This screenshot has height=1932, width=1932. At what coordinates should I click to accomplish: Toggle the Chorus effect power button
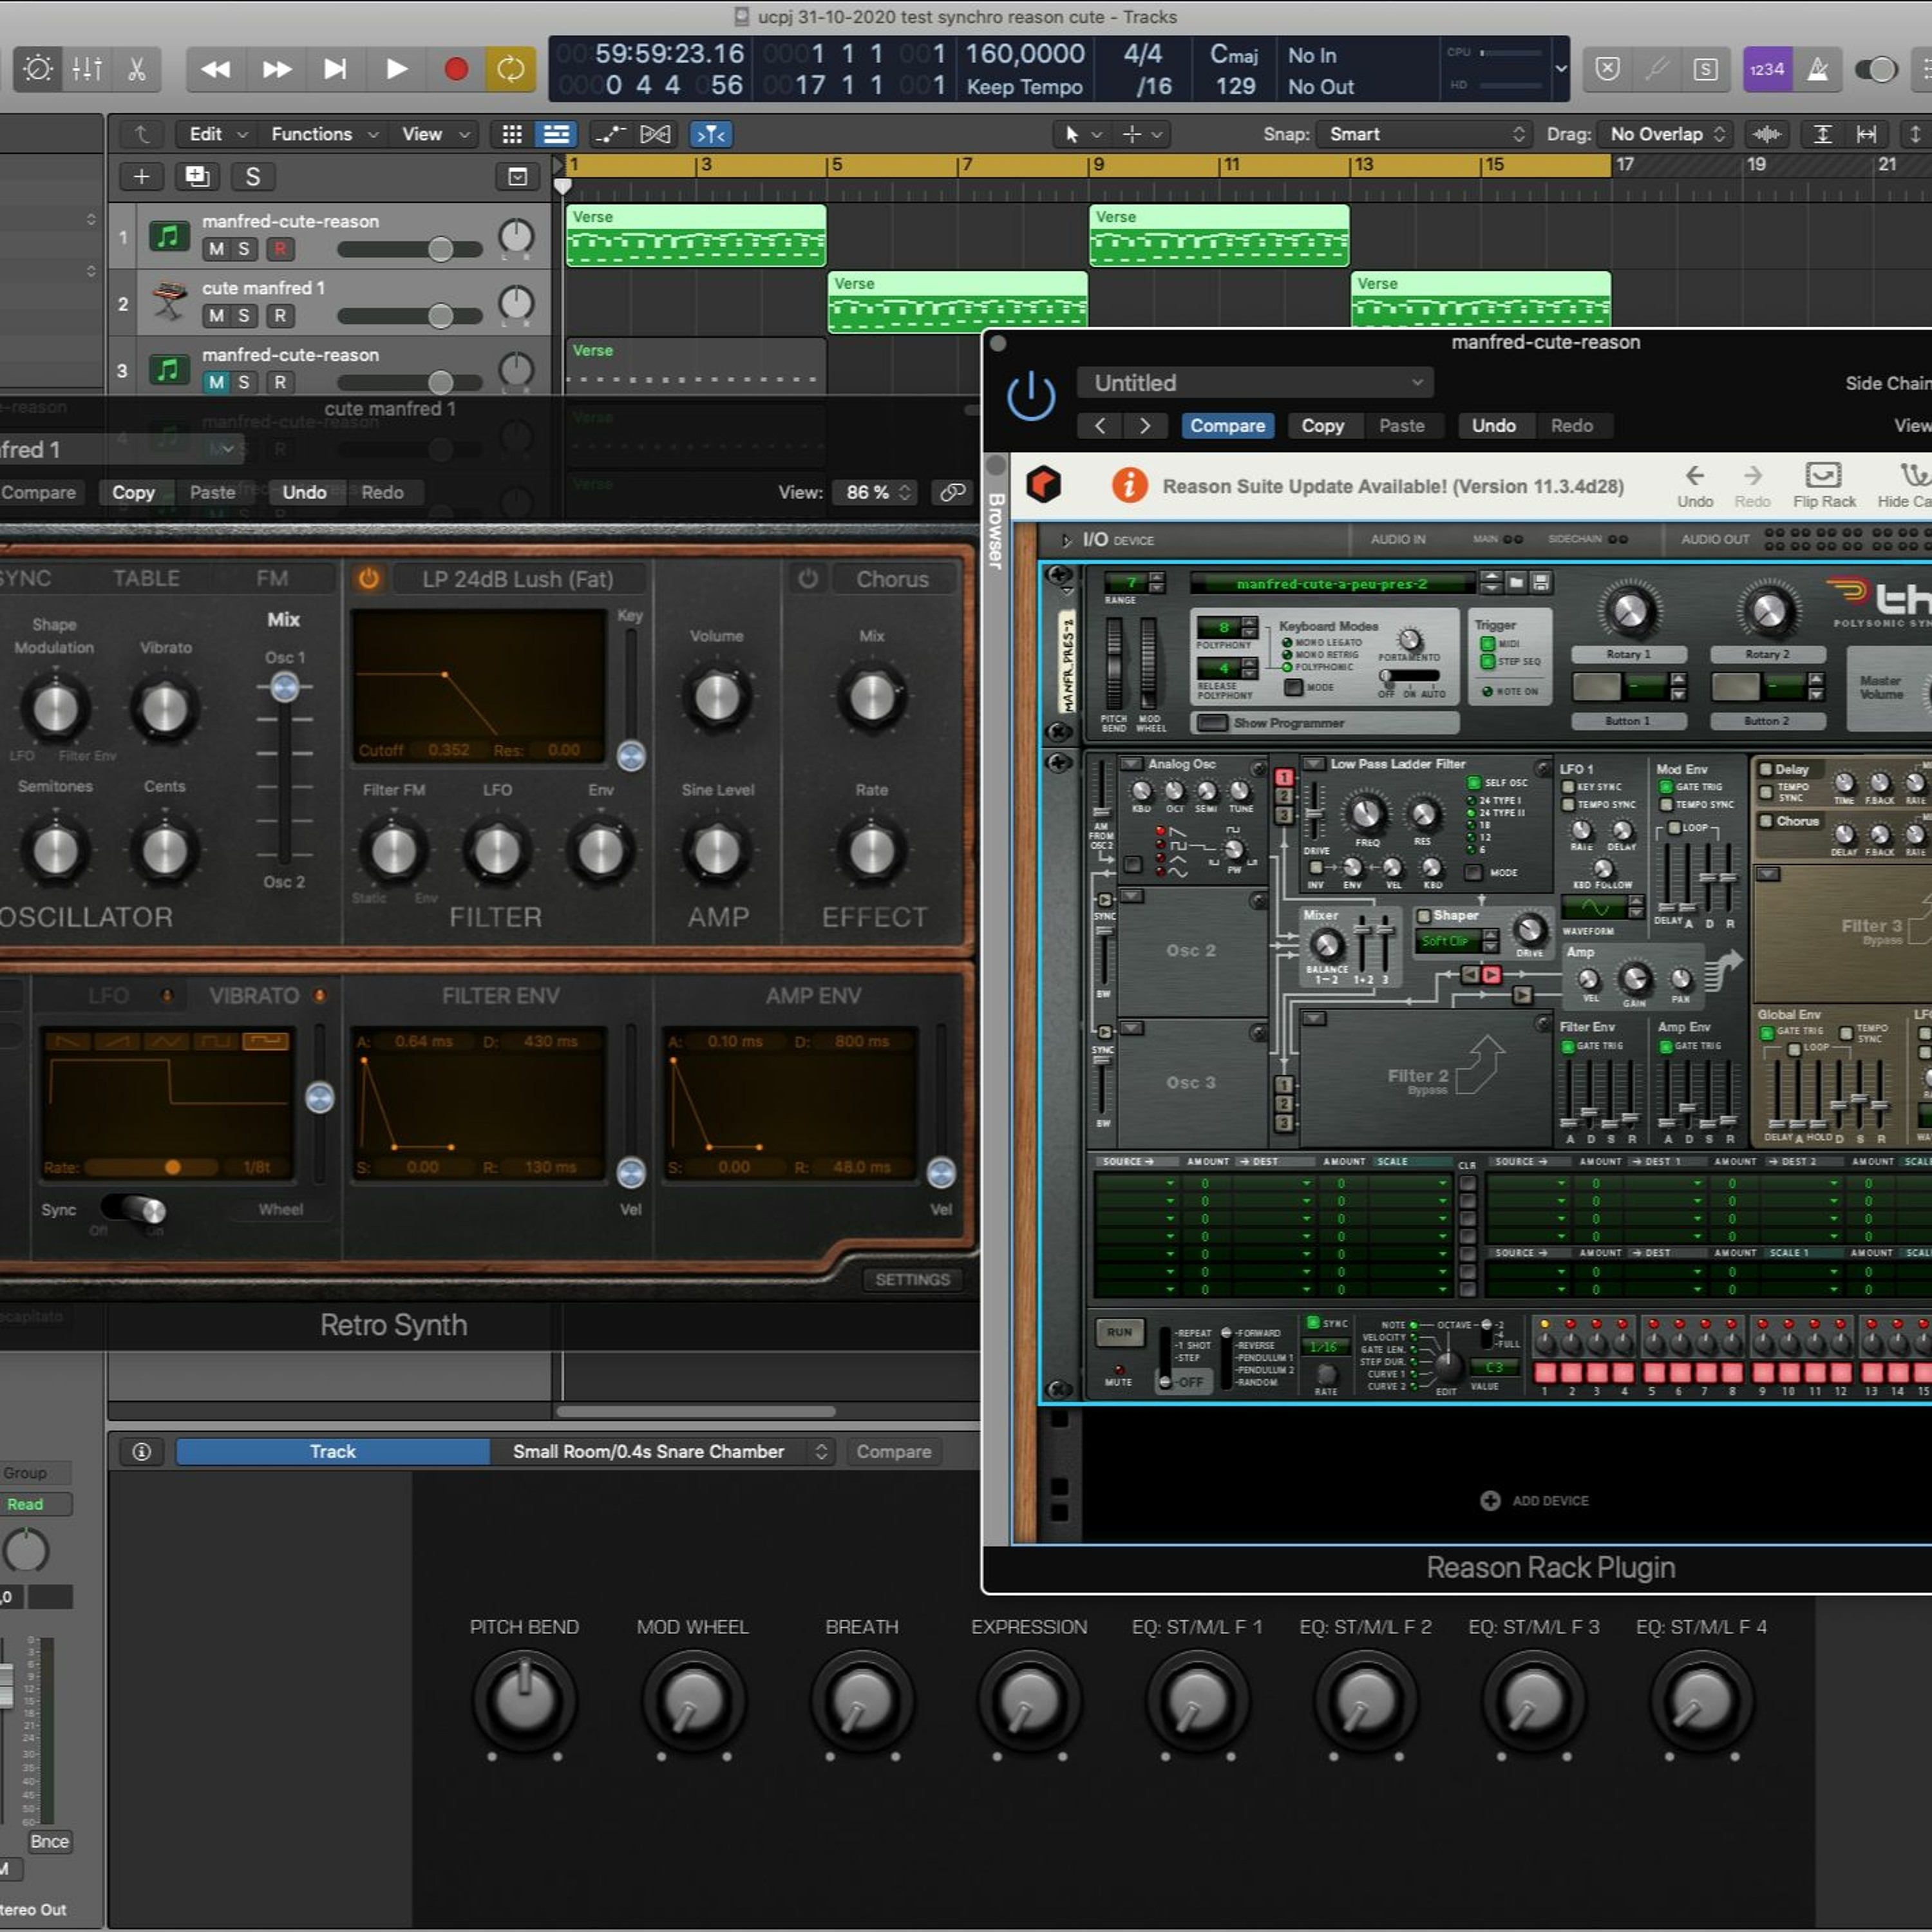pos(808,579)
